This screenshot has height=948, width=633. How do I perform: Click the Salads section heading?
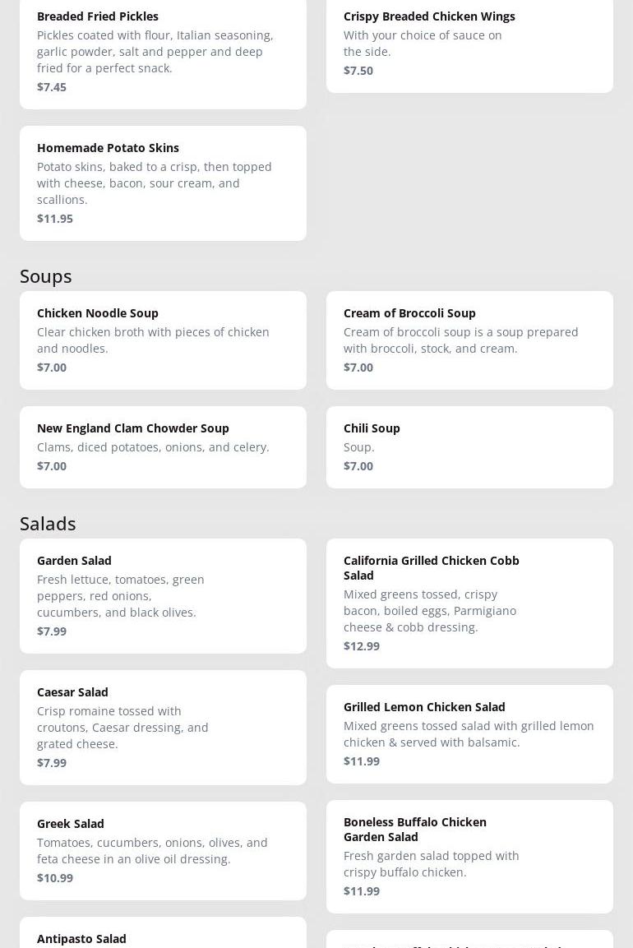coord(48,523)
